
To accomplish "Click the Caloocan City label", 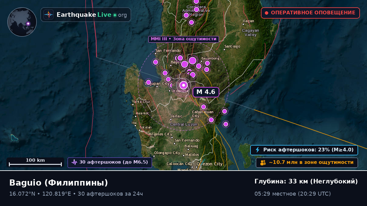I will [179, 164].
